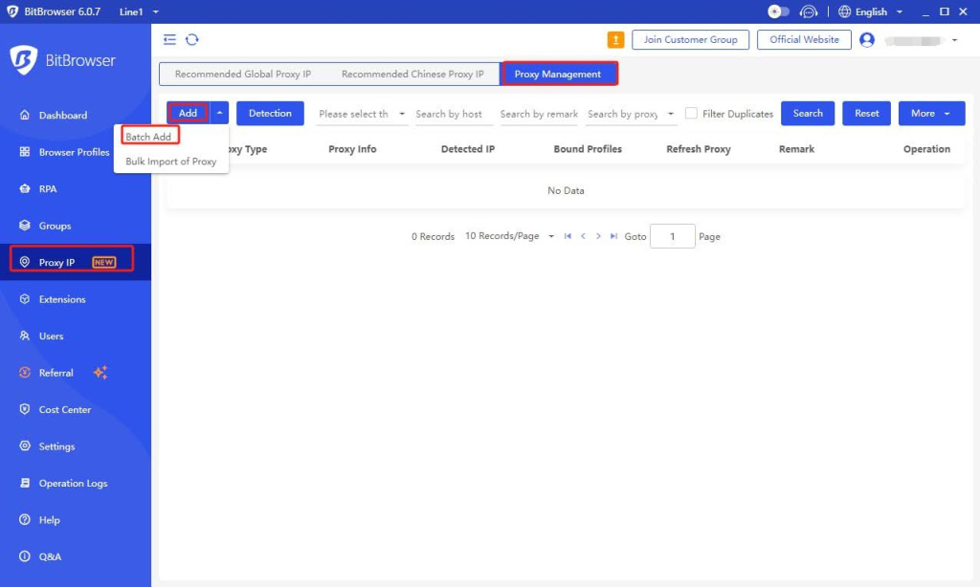Open Dashboard from the sidebar
Image resolution: width=980 pixels, height=587 pixels.
pos(62,116)
